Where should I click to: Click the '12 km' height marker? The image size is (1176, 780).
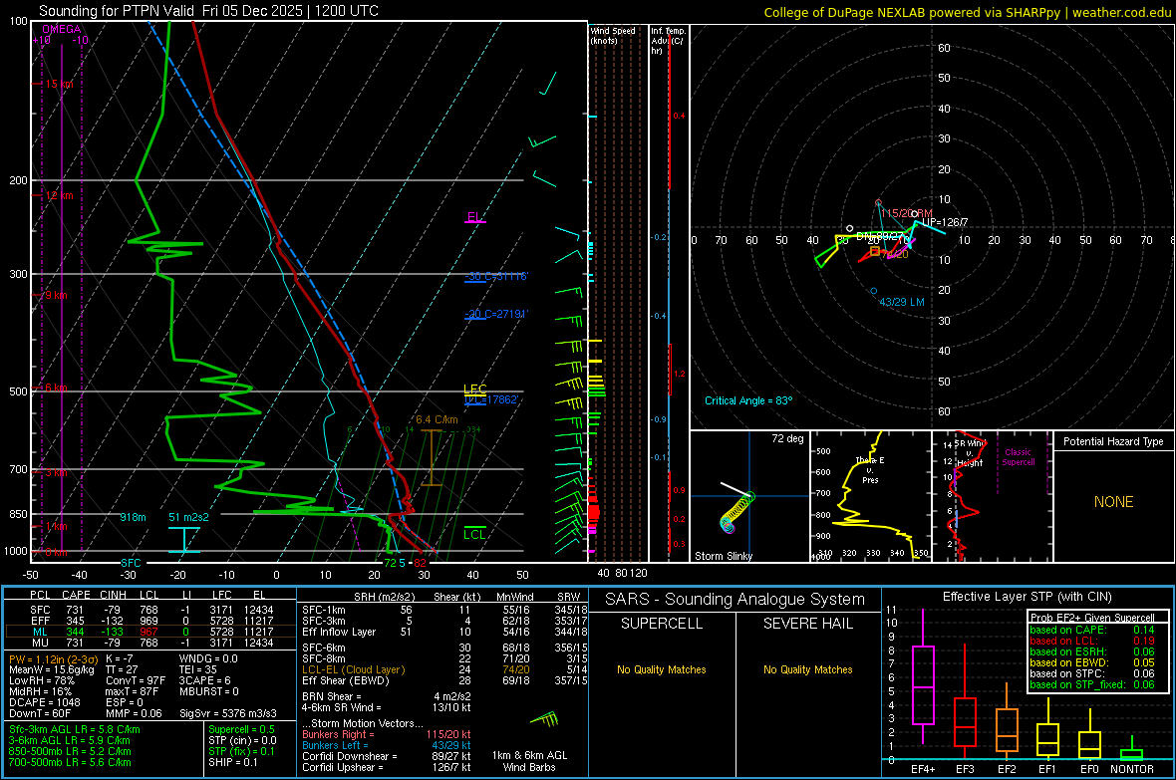point(59,196)
